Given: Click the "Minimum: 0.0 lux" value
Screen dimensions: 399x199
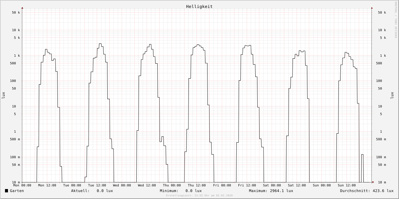Looking at the screenshot, I should click(x=181, y=191).
